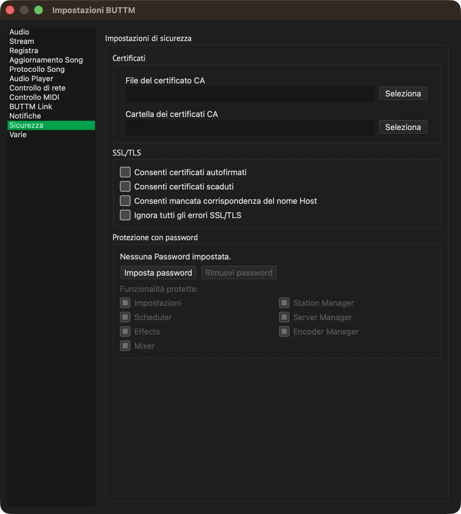Click the "Nessuna Password impostata." status text
Image resolution: width=461 pixels, height=514 pixels.
pos(176,257)
